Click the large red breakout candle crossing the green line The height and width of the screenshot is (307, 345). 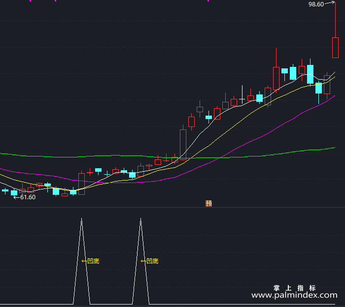pos(183,144)
